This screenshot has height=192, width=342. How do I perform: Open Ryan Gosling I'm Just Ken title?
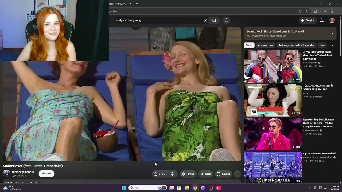tap(319, 123)
